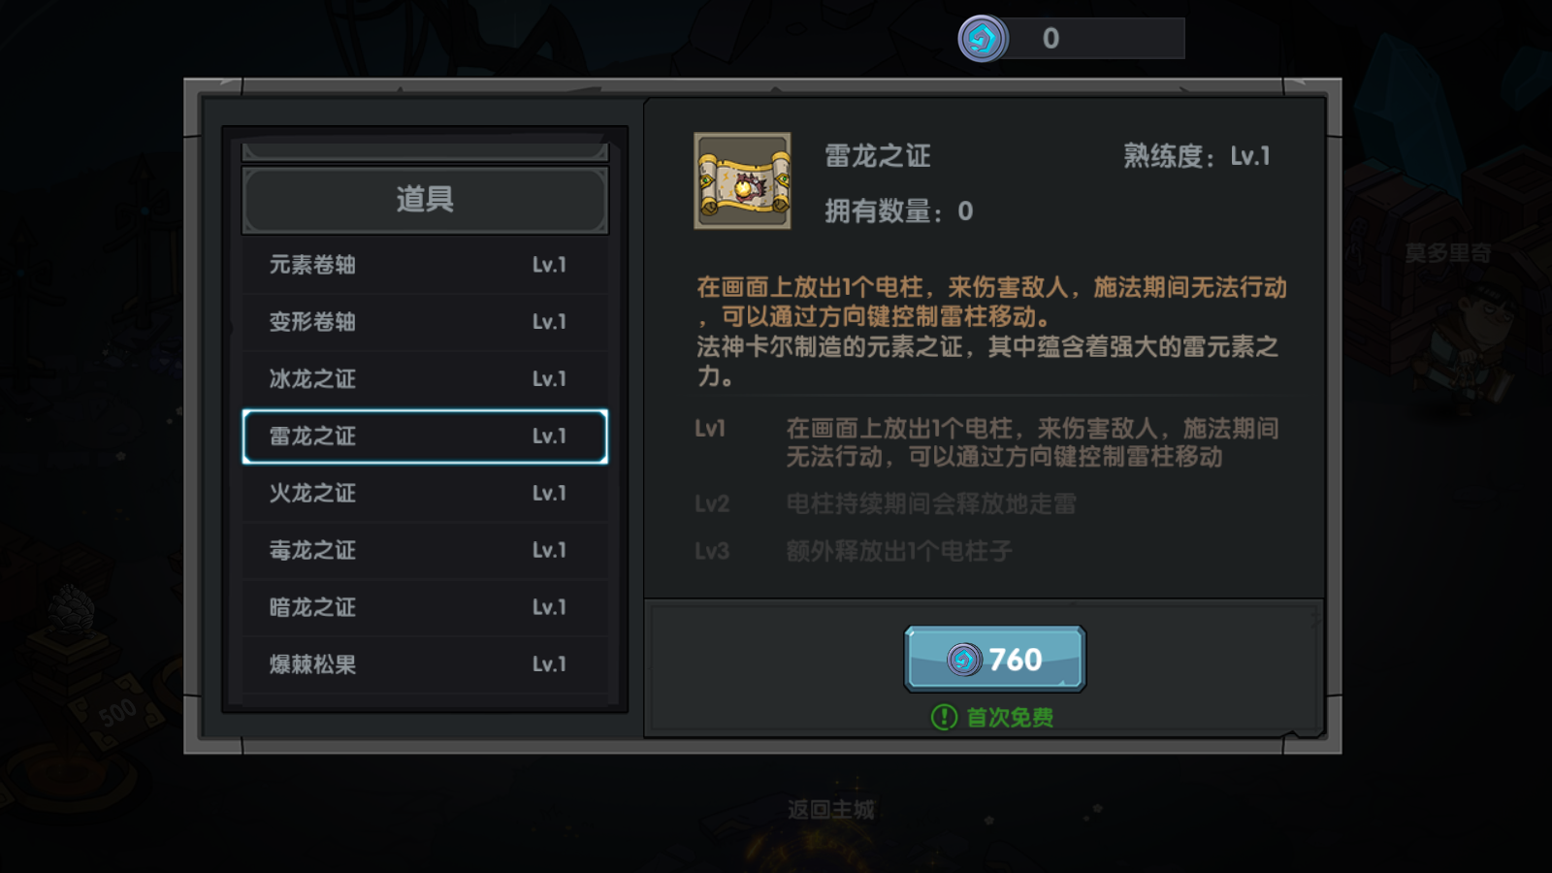Select 毒龙之证 in the item list

coord(425,551)
